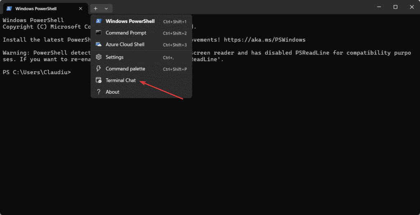The height and width of the screenshot is (215, 420).
Task: Click the Command palette lightning icon
Action: click(x=98, y=68)
